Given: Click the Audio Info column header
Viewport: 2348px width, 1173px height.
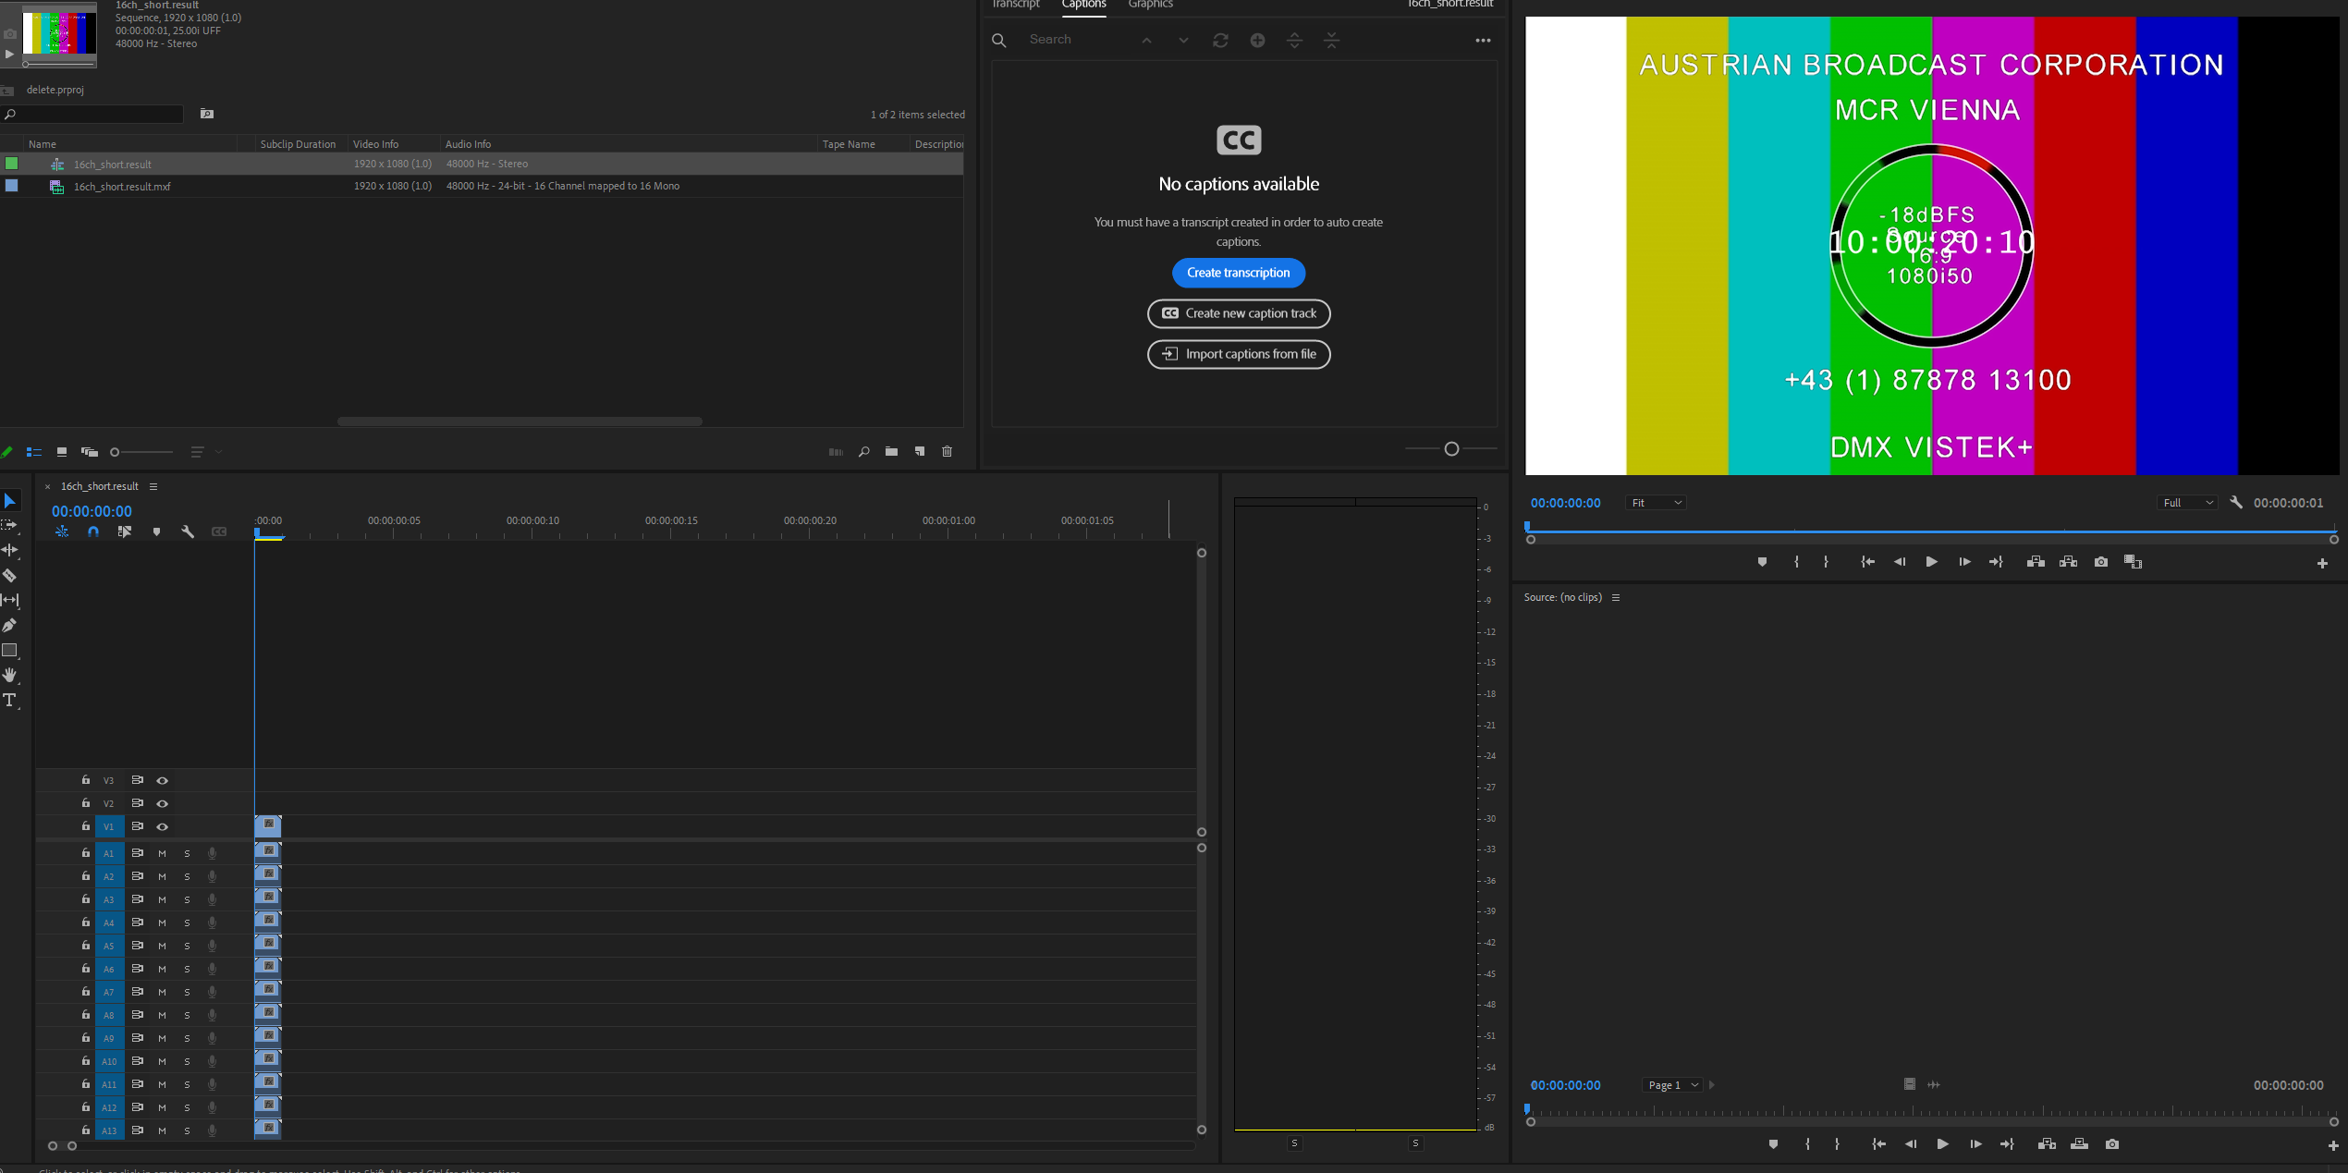Looking at the screenshot, I should (x=469, y=144).
